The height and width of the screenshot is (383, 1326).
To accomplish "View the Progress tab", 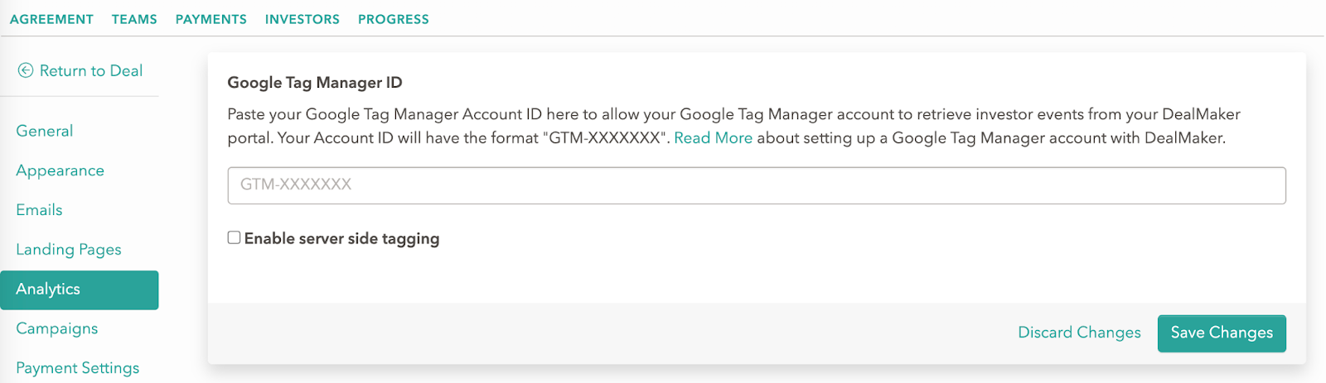I will point(394,19).
